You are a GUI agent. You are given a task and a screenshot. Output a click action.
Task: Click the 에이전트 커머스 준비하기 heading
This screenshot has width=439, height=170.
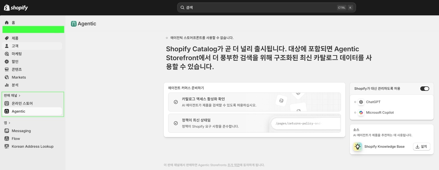tap(186, 88)
